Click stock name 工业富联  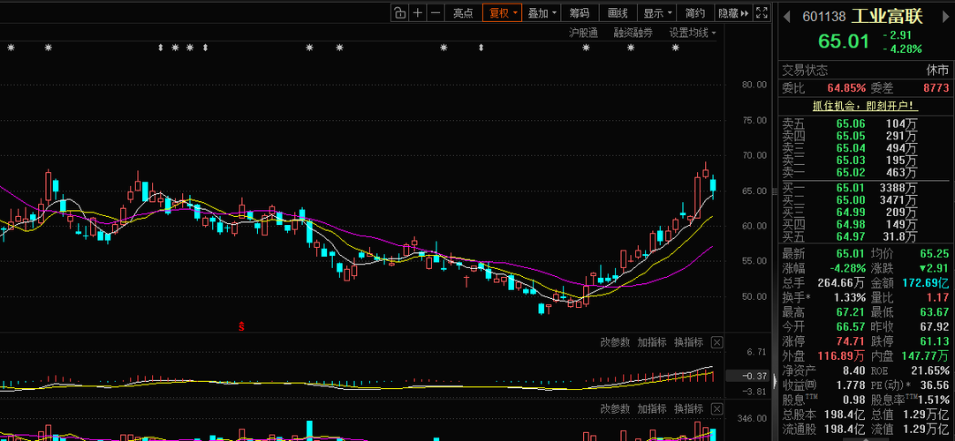coord(886,17)
